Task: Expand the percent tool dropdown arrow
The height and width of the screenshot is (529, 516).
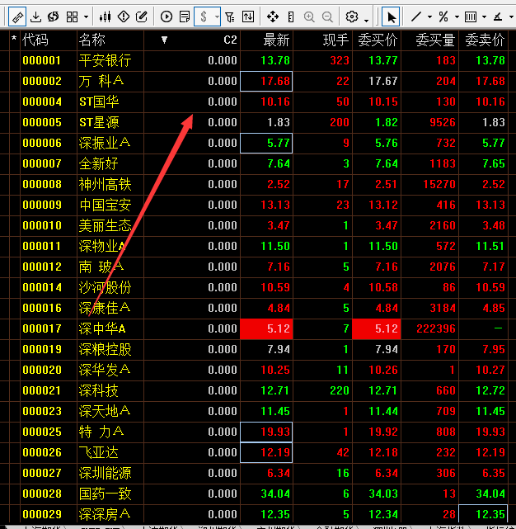Action: [457, 17]
